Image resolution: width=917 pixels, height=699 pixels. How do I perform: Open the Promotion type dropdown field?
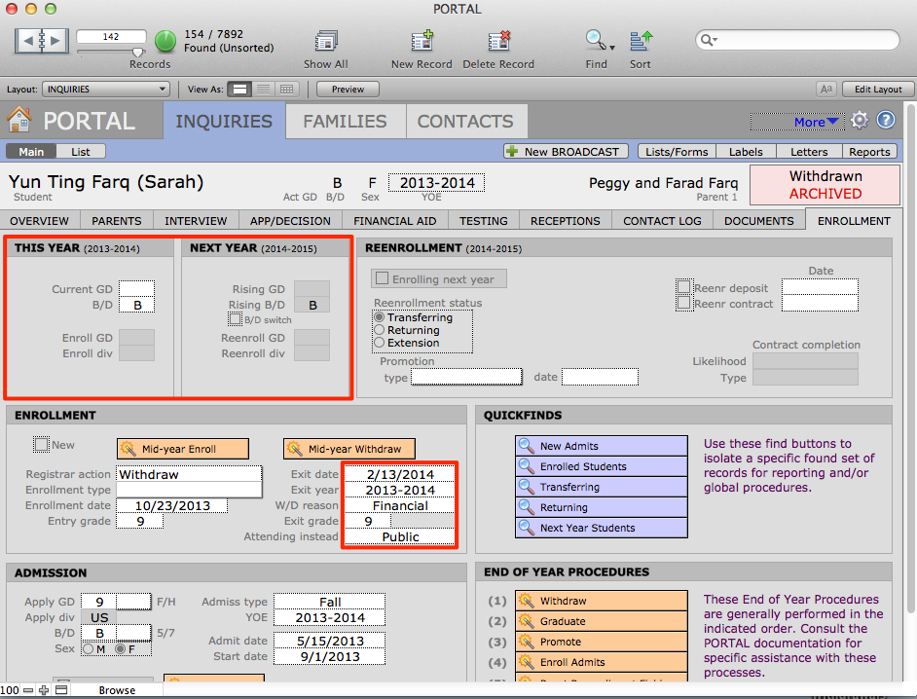(x=466, y=377)
